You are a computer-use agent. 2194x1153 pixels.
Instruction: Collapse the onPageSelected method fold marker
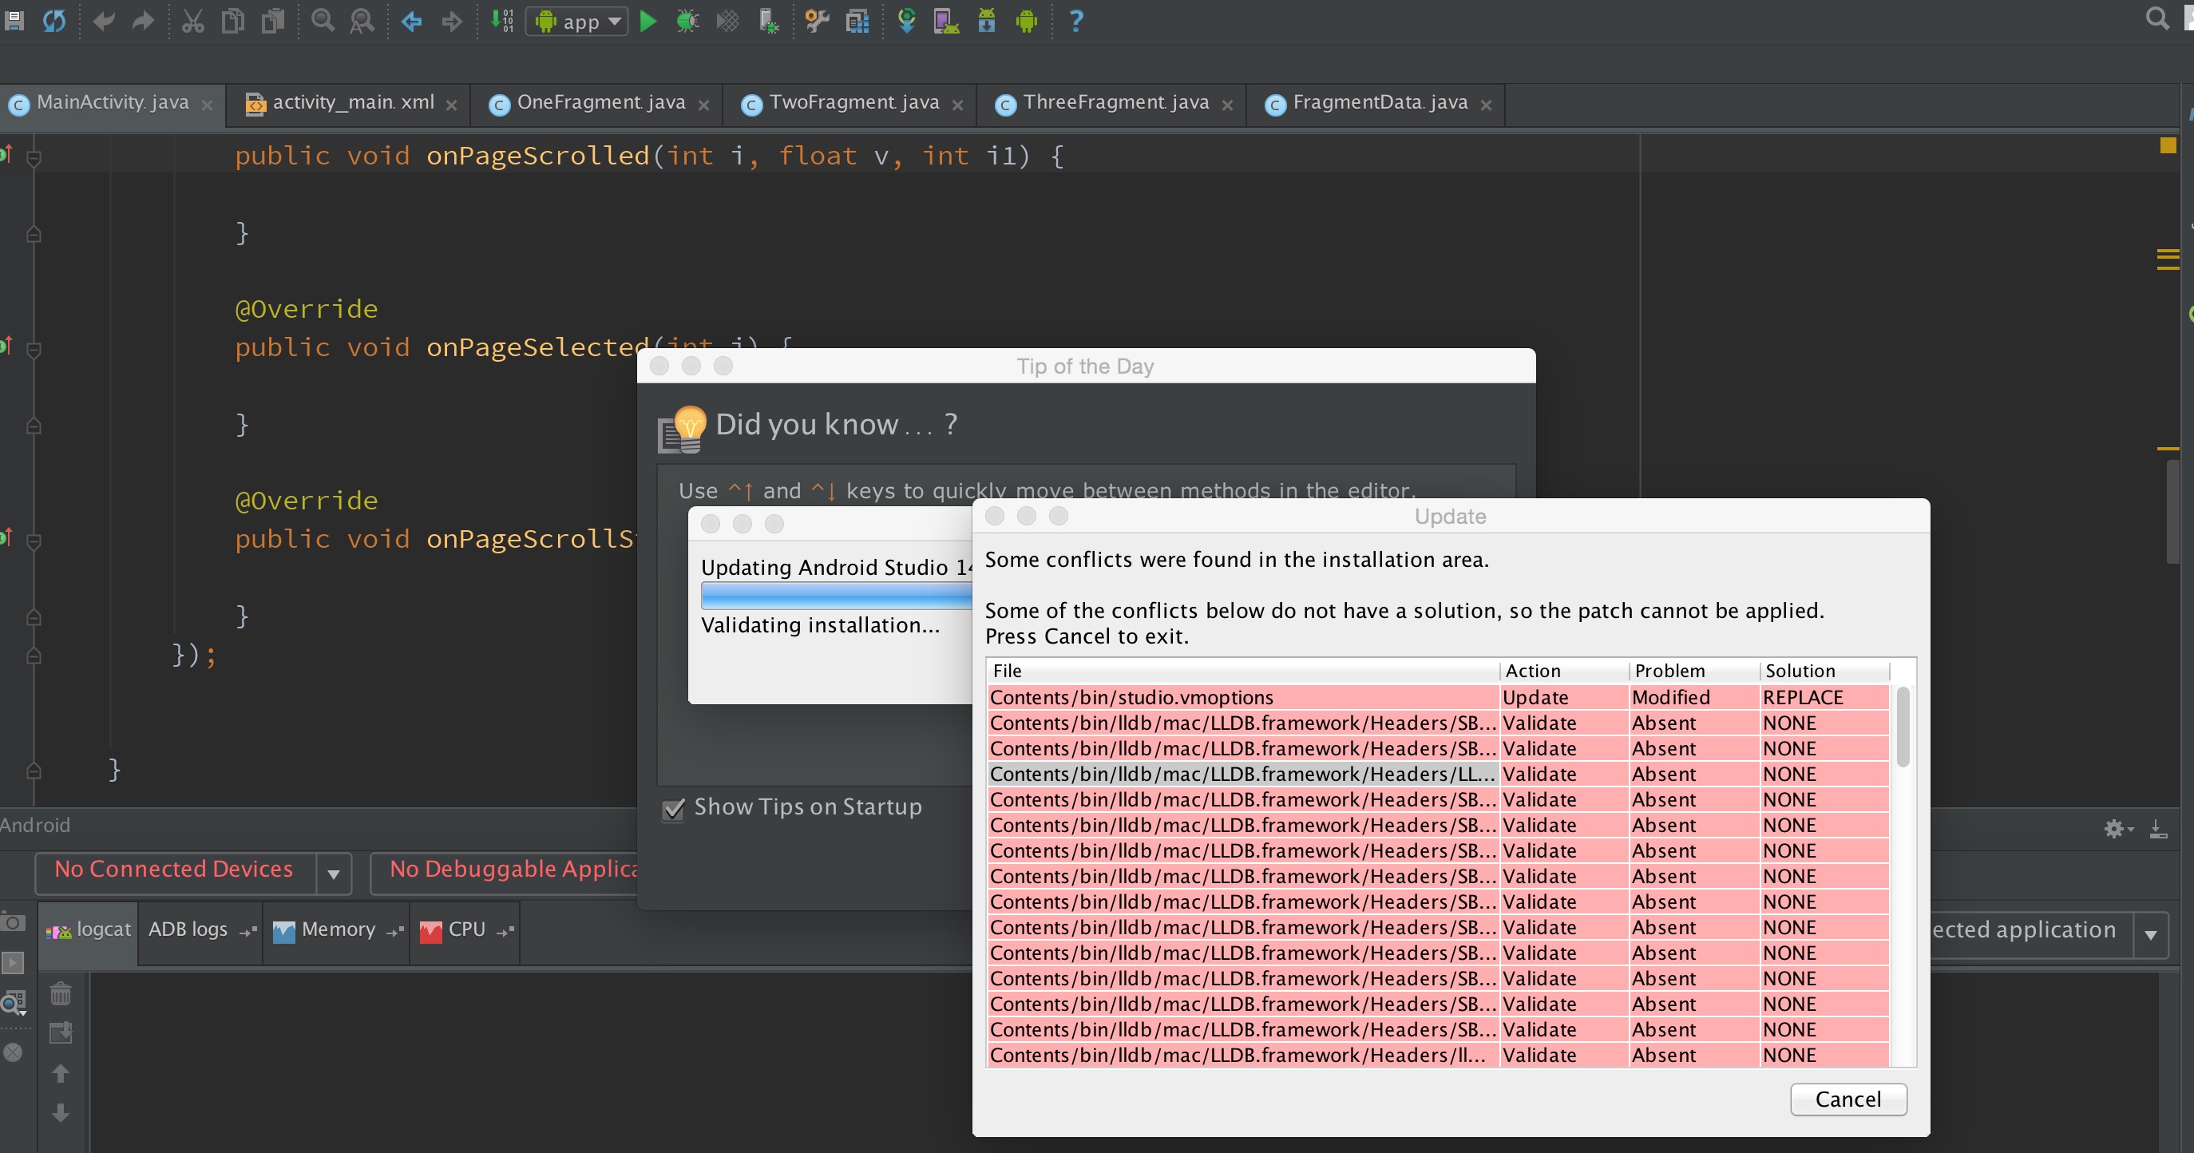pyautogui.click(x=34, y=349)
